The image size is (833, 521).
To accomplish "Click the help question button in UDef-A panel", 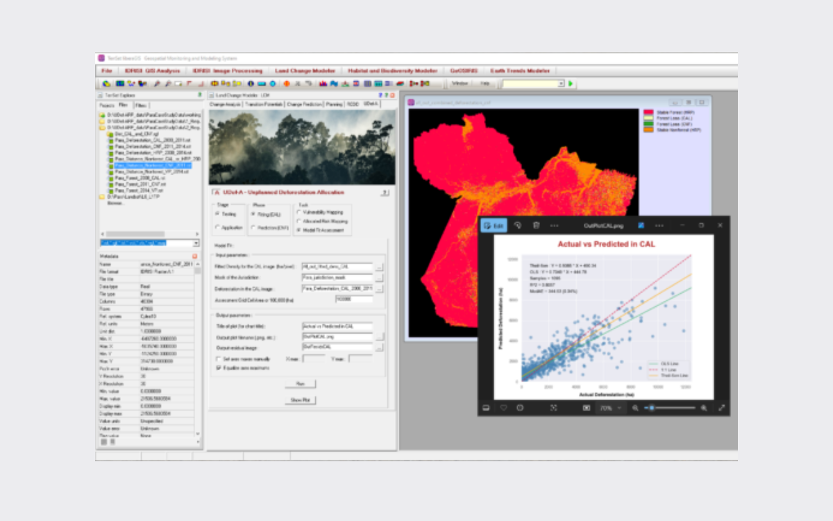I will click(x=385, y=192).
